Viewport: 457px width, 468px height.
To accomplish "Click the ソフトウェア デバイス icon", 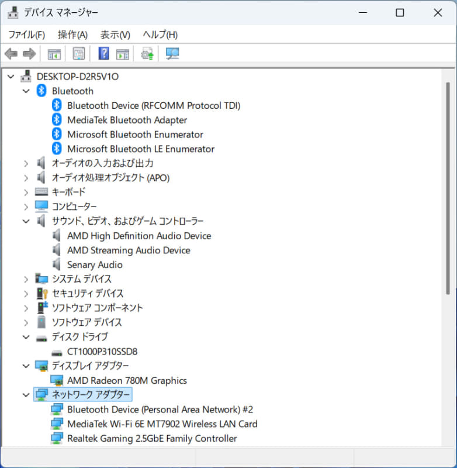I will pyautogui.click(x=41, y=322).
